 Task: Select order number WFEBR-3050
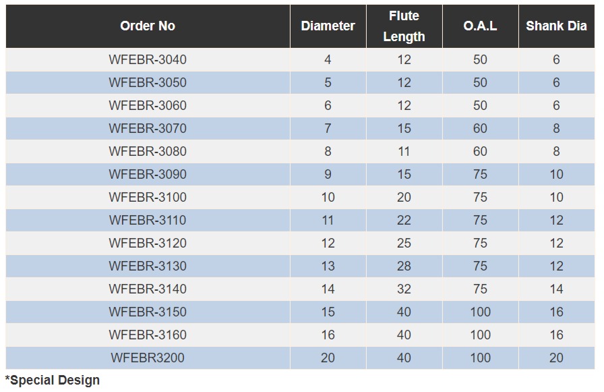pos(148,83)
